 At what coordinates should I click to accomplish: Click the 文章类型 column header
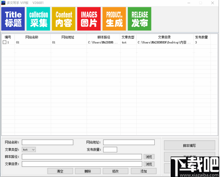[x=128, y=37]
